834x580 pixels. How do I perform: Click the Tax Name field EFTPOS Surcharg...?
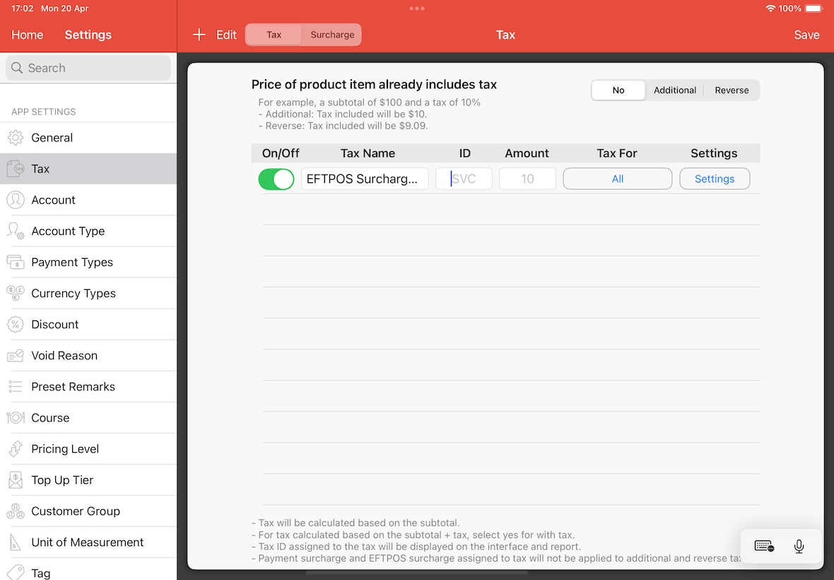pos(365,179)
